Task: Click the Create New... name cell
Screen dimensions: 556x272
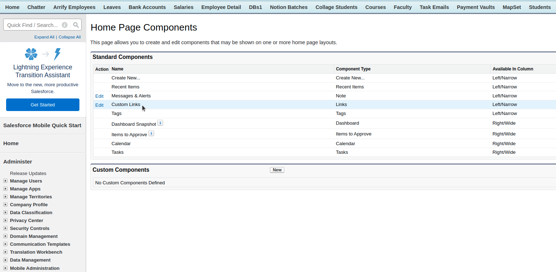Action: pyautogui.click(x=126, y=78)
